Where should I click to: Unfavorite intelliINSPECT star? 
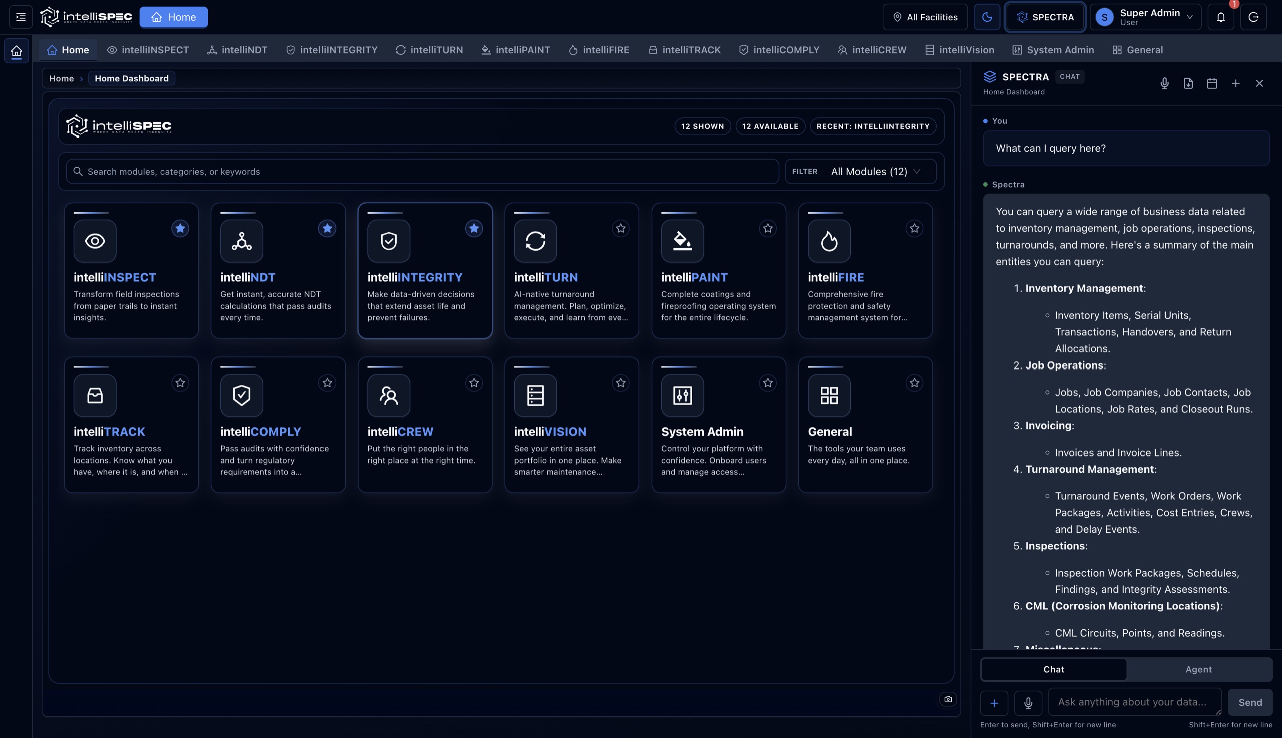tap(180, 229)
